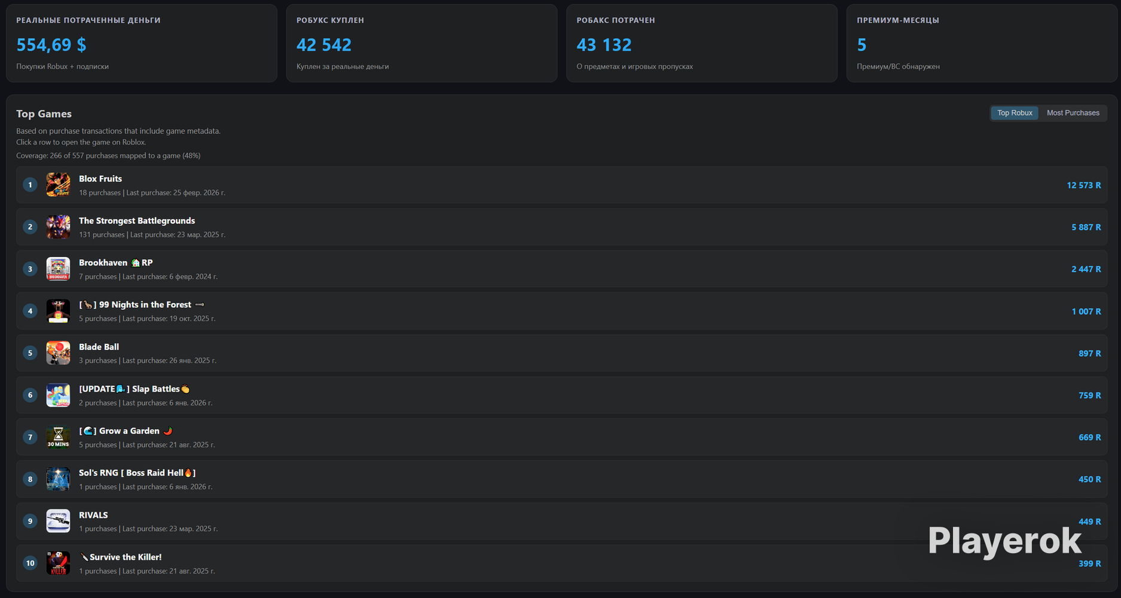Open the RIVALS row 449 R value
Image resolution: width=1121 pixels, height=598 pixels.
(x=1089, y=521)
